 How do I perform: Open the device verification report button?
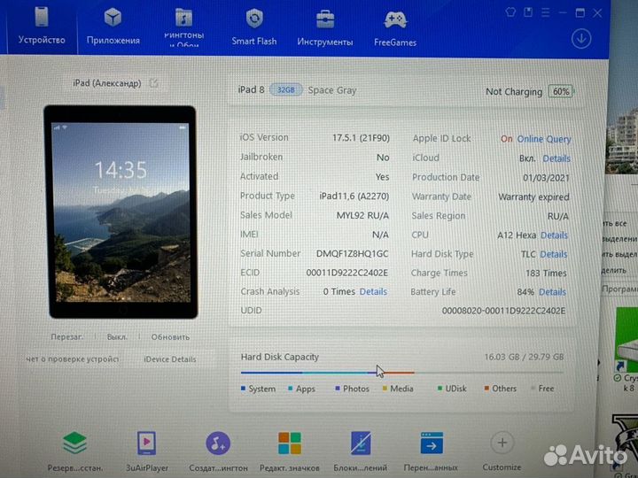[73, 358]
